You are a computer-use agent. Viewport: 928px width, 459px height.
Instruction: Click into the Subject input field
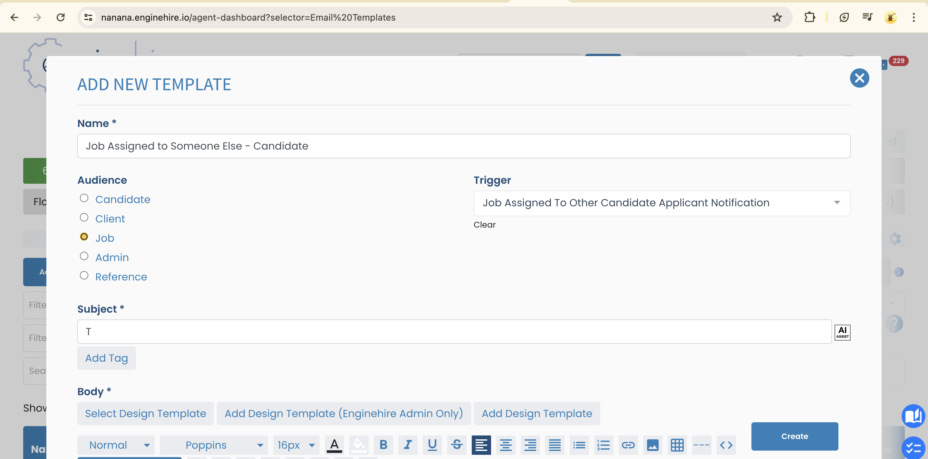(454, 332)
